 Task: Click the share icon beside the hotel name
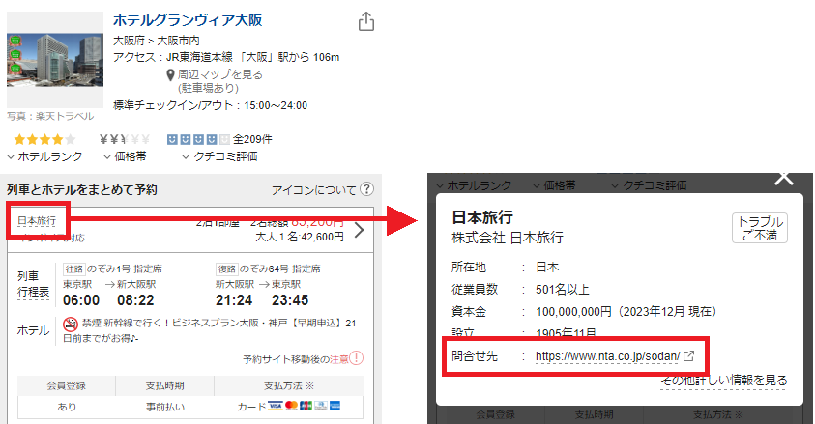pyautogui.click(x=365, y=21)
